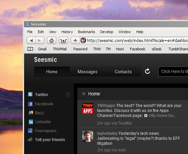
Task: Click the status update box
Action: pyautogui.click(x=173, y=72)
